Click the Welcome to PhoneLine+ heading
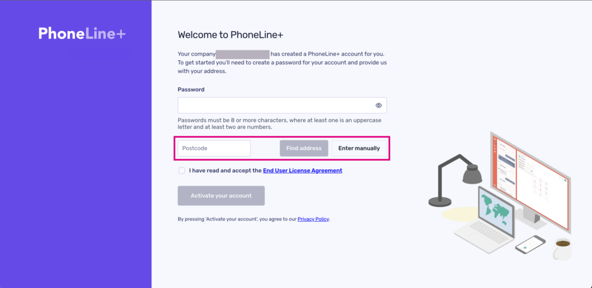This screenshot has width=592, height=288. (230, 35)
